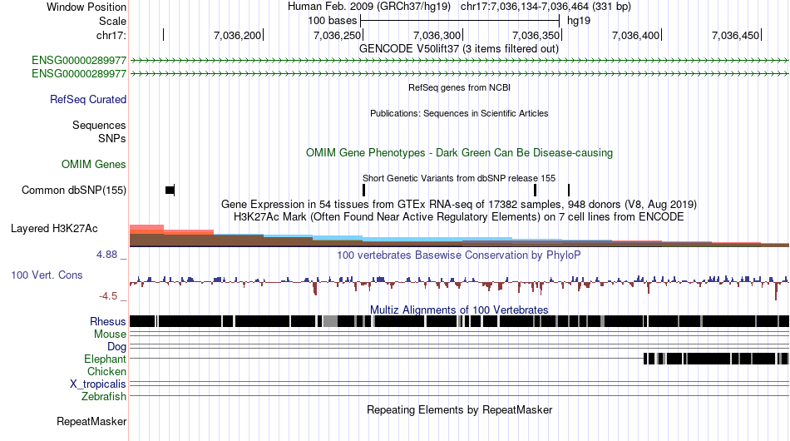Click the Zebrafish alignment label
Image resolution: width=790 pixels, height=441 pixels.
coord(103,397)
